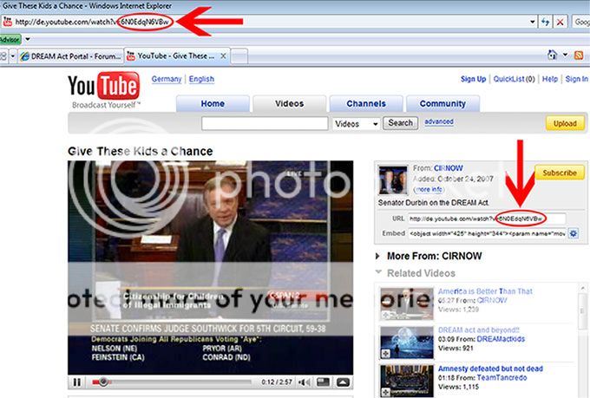
Task: Open the tab list dropdown arrow
Action: [13, 56]
